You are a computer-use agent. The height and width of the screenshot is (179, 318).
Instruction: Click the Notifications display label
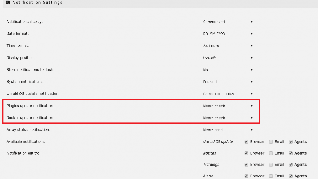coord(24,22)
